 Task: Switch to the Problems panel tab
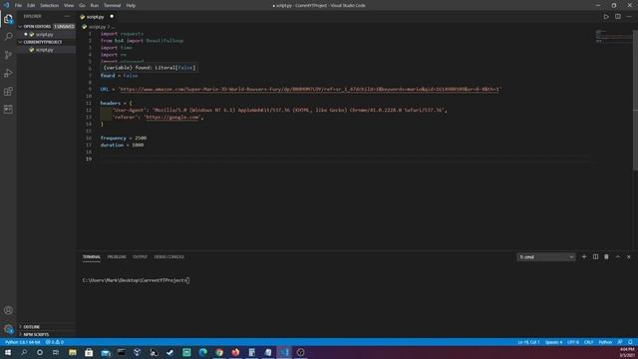pos(117,257)
